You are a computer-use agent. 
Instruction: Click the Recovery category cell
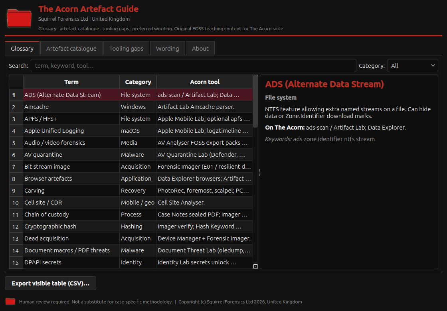(138, 191)
